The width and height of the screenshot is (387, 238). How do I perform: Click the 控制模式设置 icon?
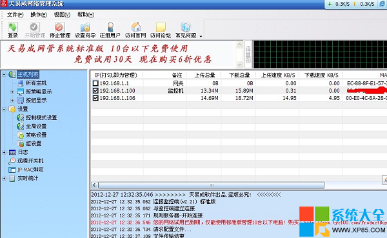20,117
